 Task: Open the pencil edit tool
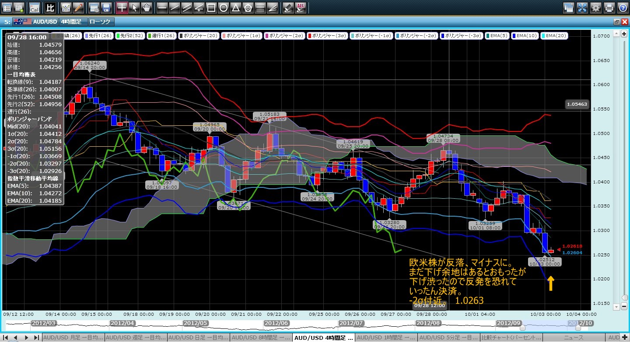click(x=78, y=7)
